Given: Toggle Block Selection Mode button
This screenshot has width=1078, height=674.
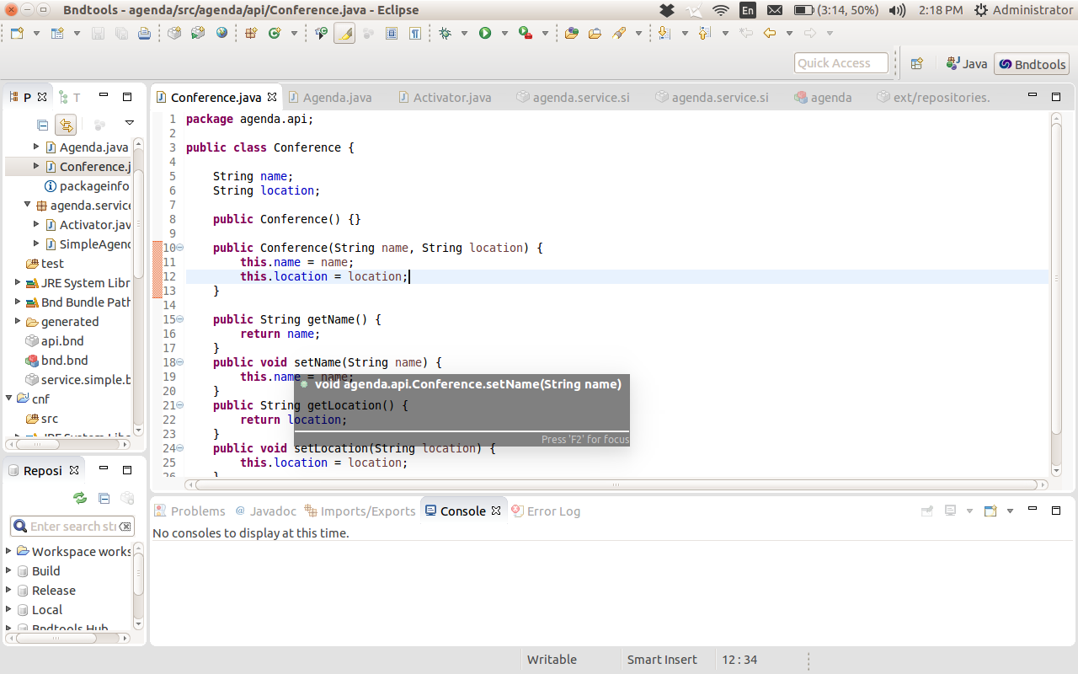Looking at the screenshot, I should click(x=392, y=34).
